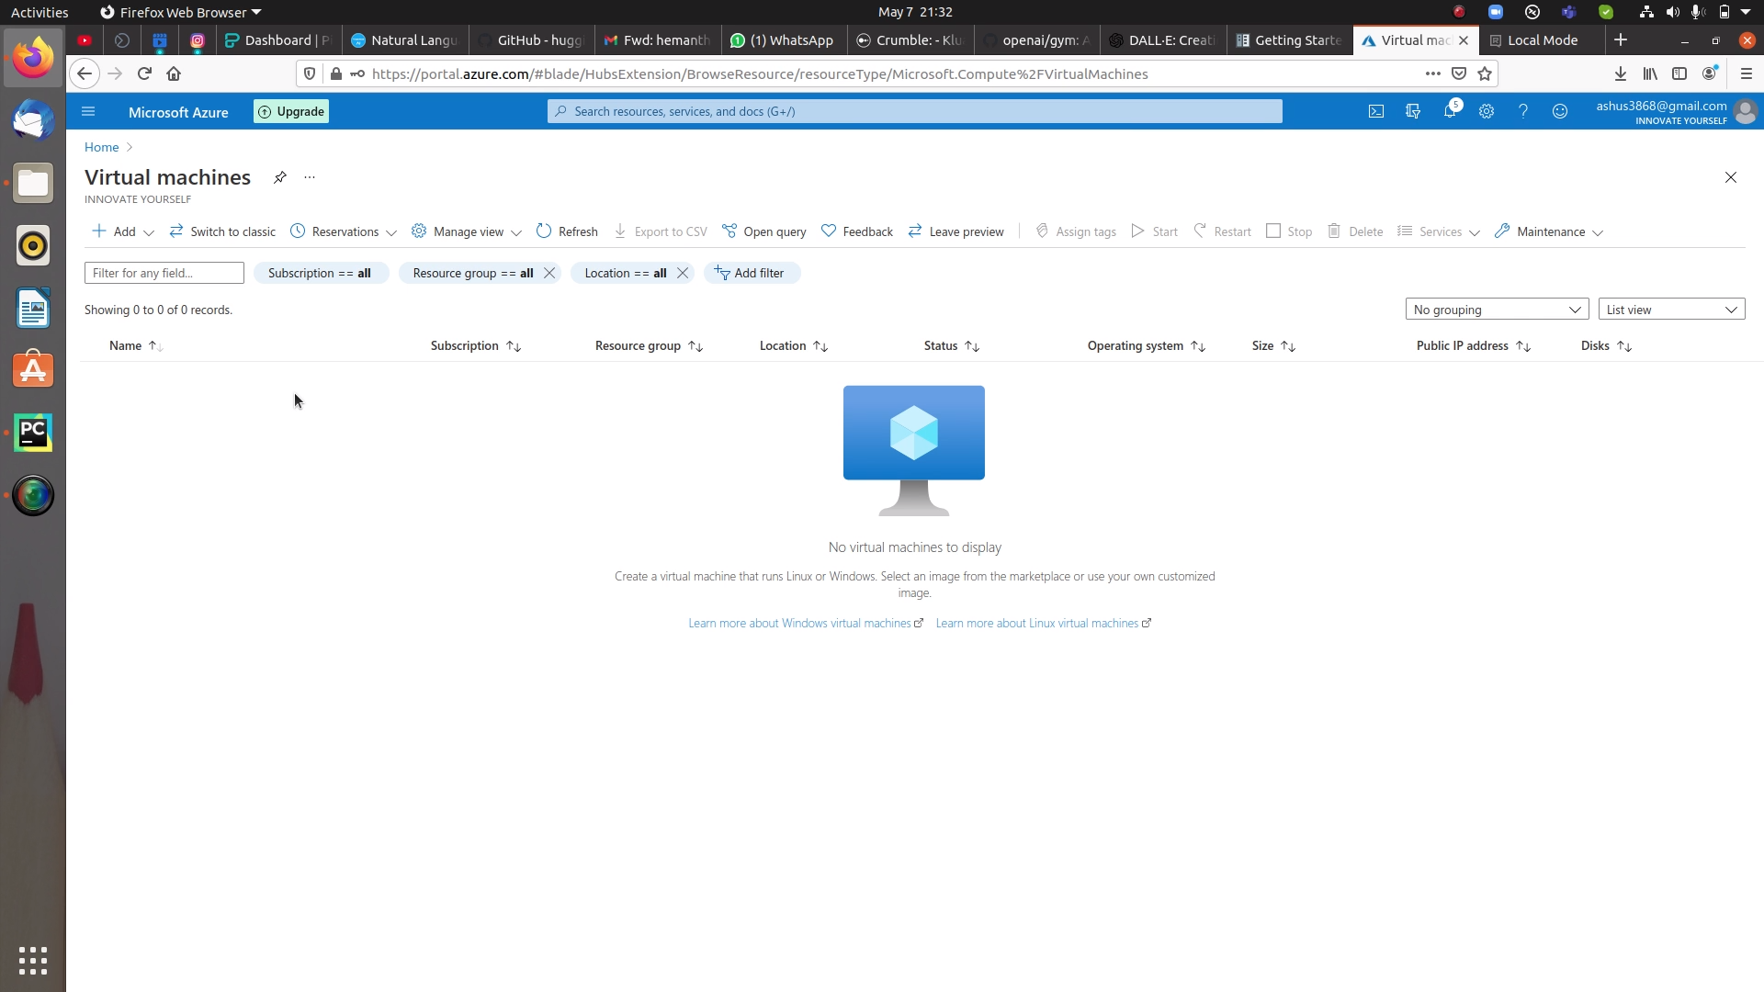This screenshot has height=992, width=1764.
Task: Expand the Add virtual machine dropdown
Action: (x=149, y=232)
